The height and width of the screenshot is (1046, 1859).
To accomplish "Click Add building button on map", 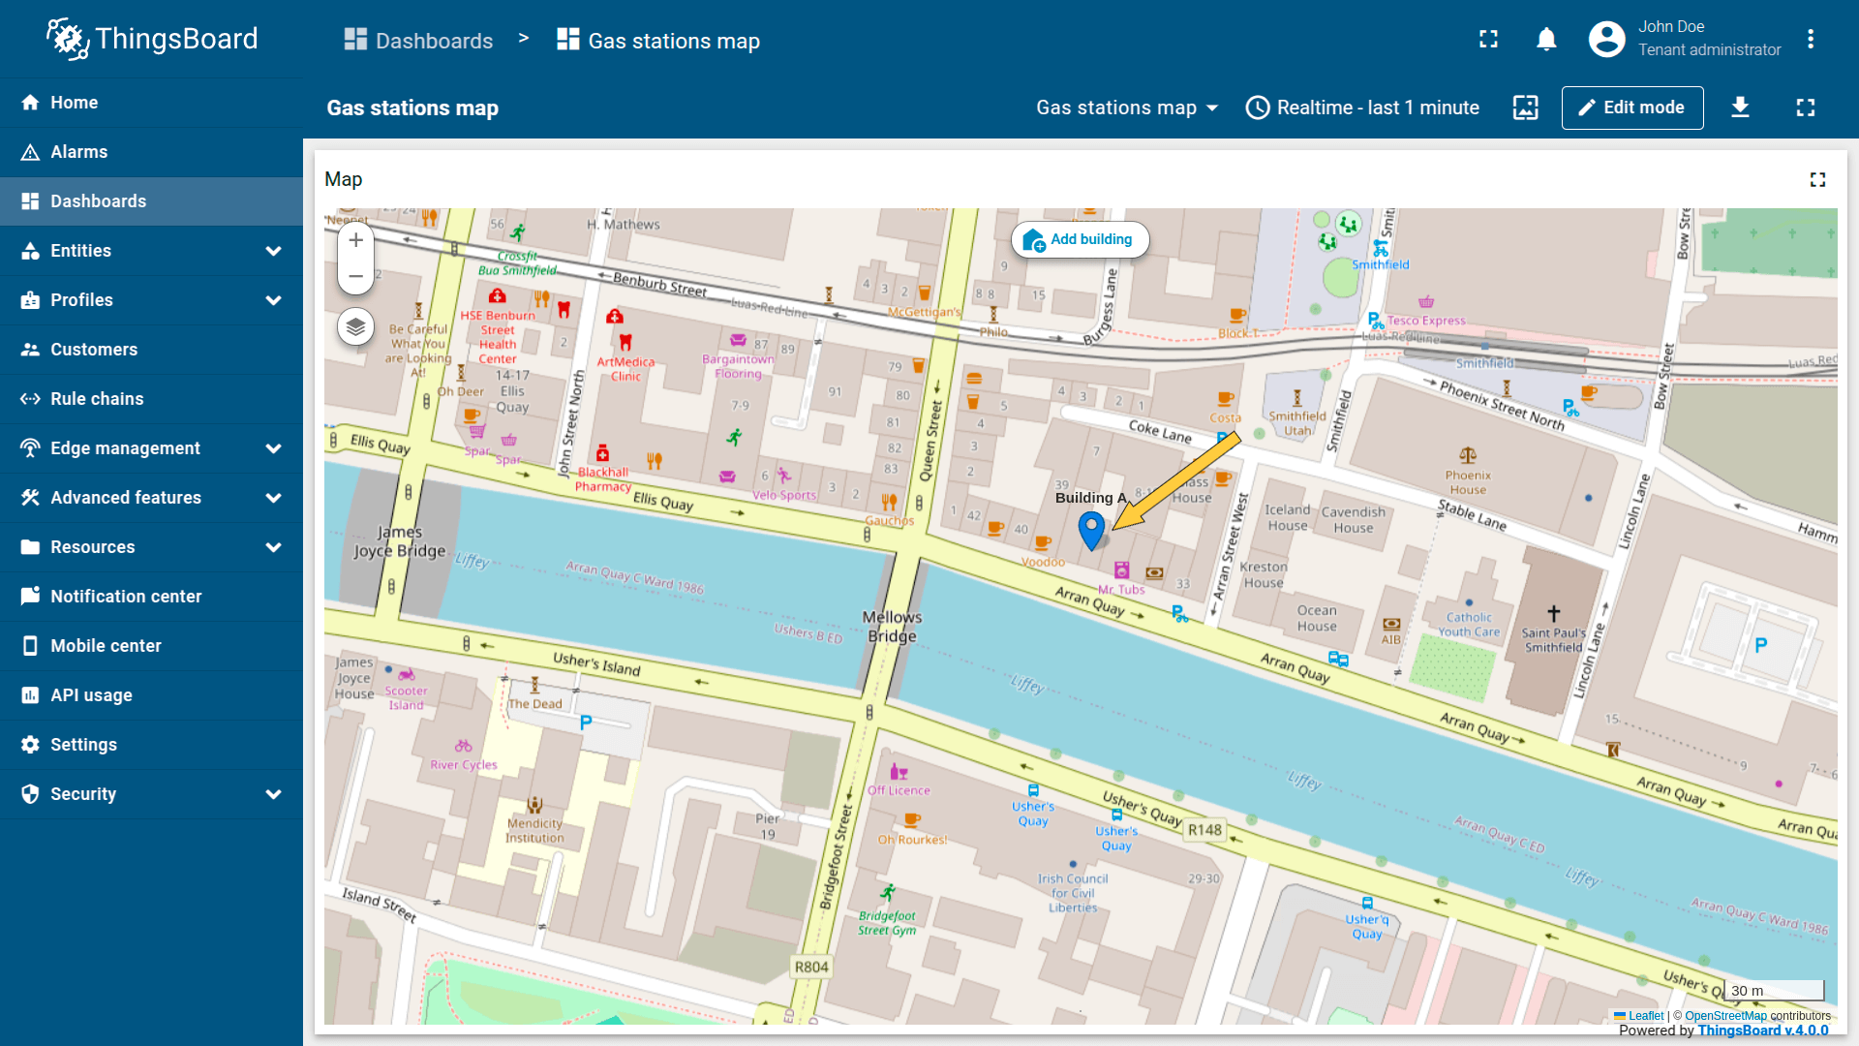I will pyautogui.click(x=1080, y=239).
